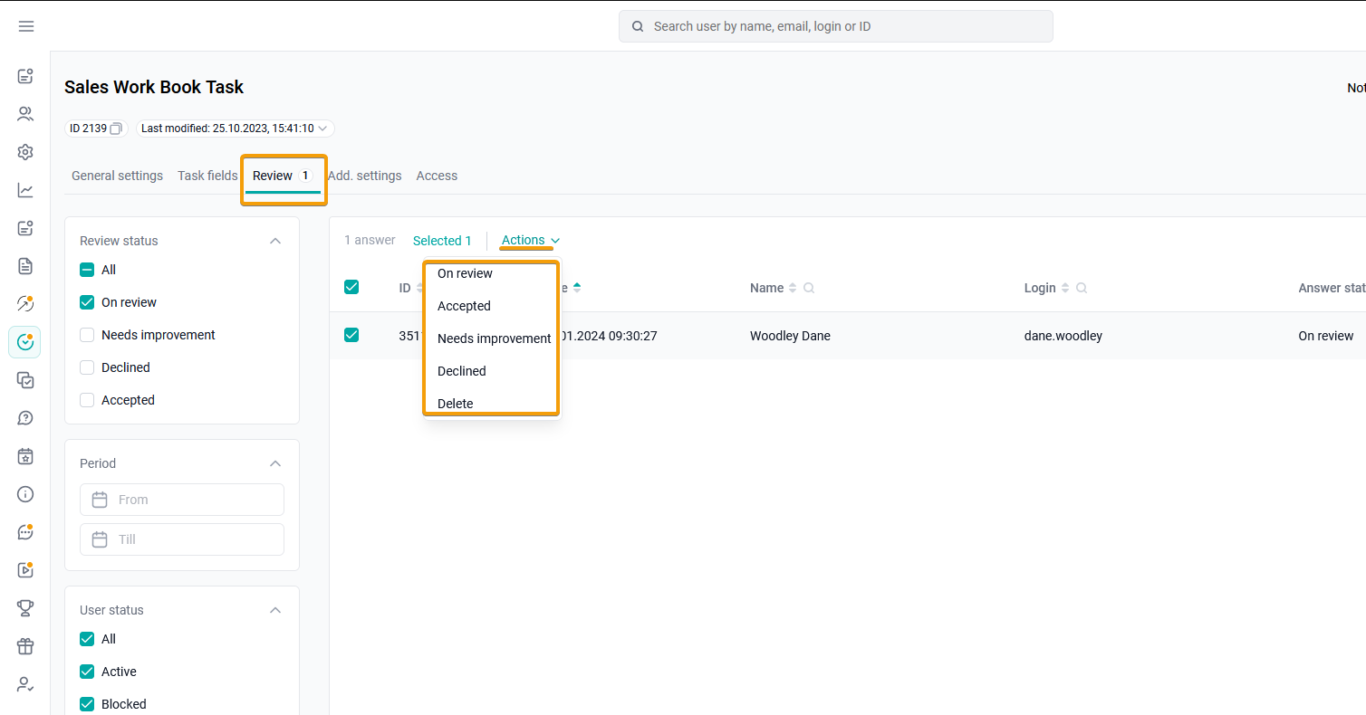Open the highlighted tasks check-circle sidebar icon
The width and height of the screenshot is (1366, 715).
(25, 342)
